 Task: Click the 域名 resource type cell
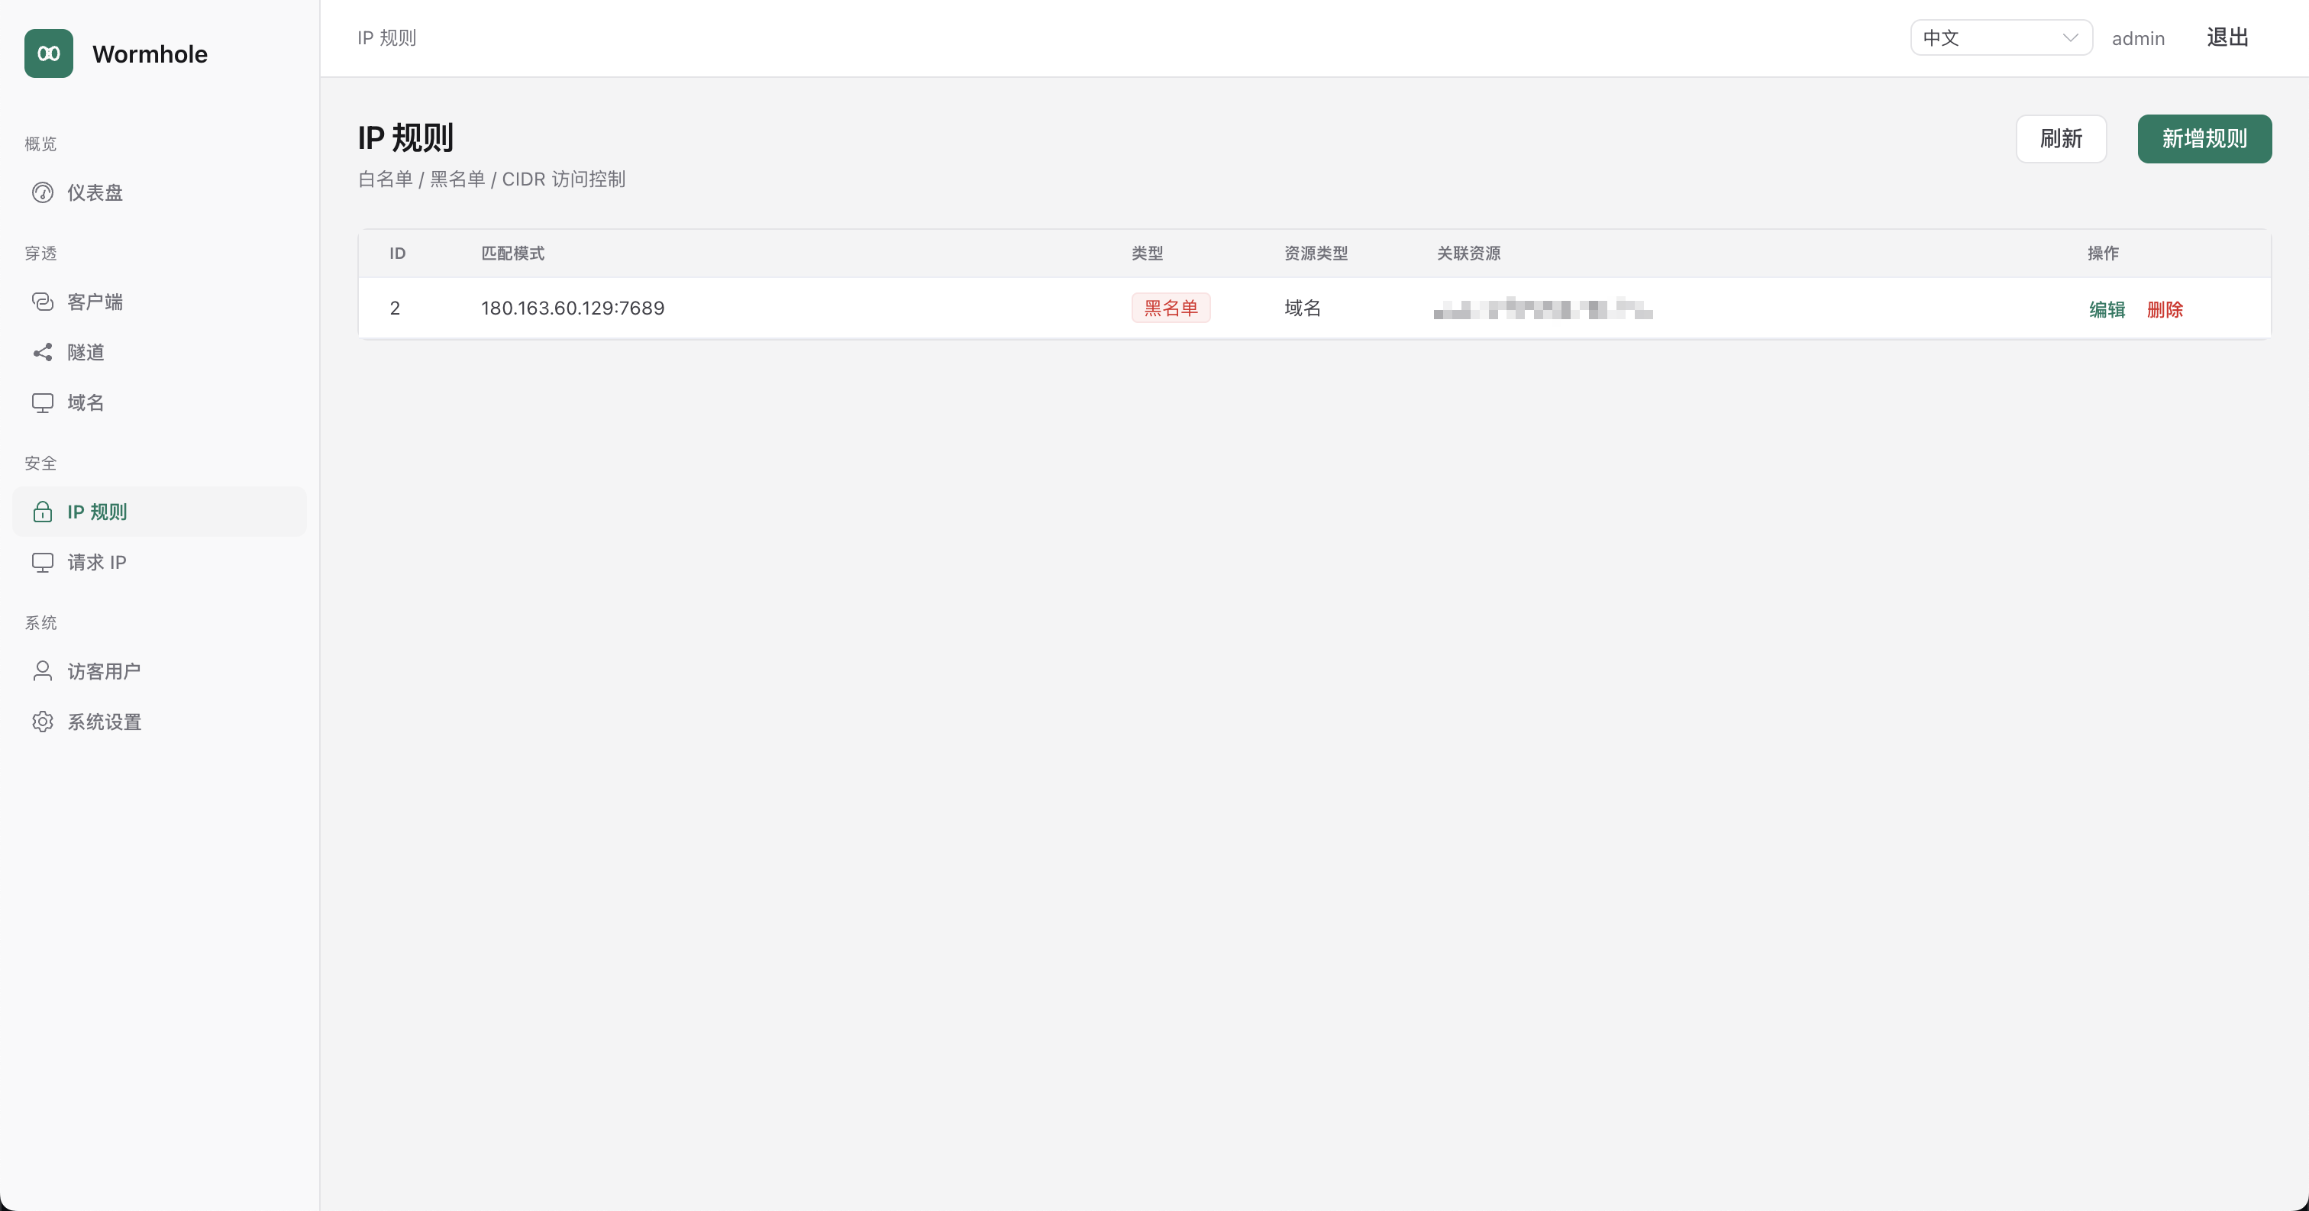coord(1303,308)
